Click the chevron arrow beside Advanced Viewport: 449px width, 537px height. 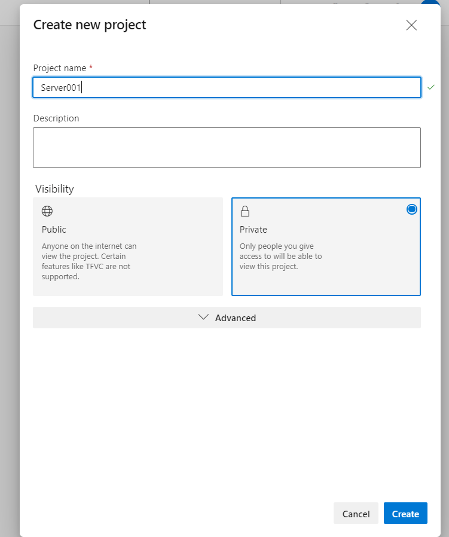(204, 318)
